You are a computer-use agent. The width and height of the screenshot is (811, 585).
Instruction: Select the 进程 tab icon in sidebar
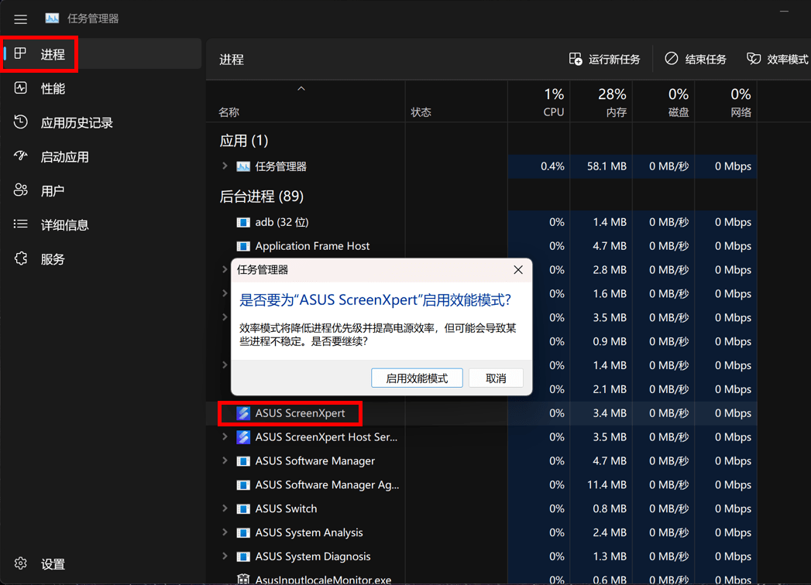pos(21,53)
